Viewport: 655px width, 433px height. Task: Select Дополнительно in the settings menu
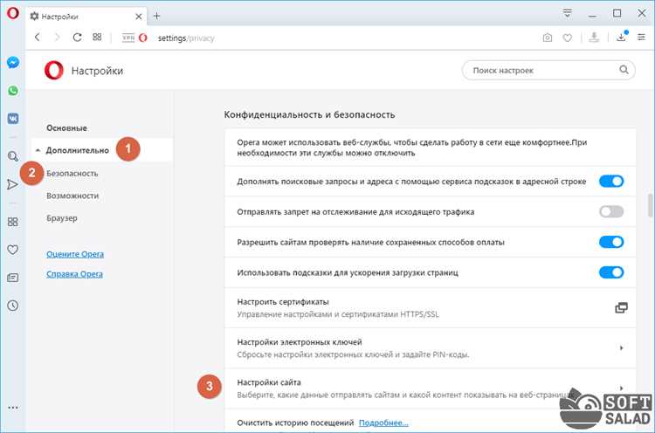pyautogui.click(x=78, y=150)
